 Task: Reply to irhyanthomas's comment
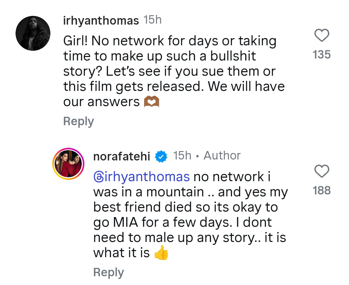tap(78, 121)
